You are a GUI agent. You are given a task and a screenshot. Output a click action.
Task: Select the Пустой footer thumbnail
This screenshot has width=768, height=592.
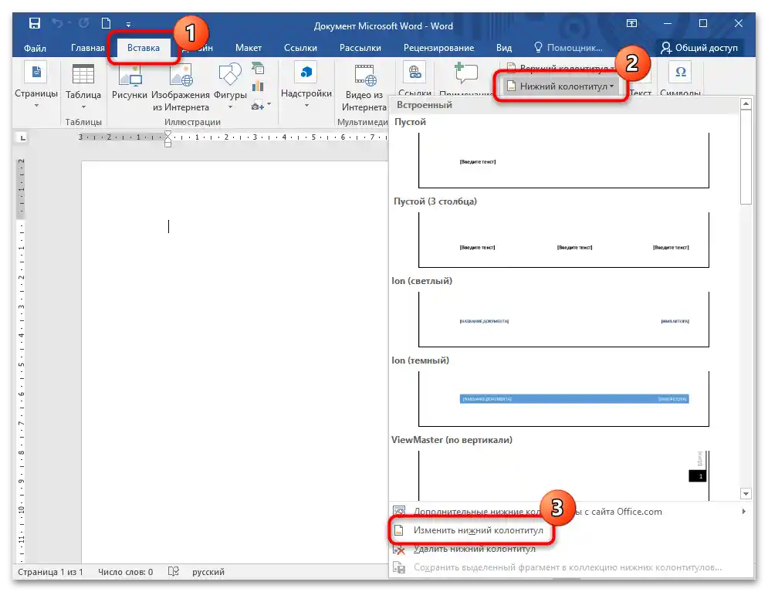[563, 160]
